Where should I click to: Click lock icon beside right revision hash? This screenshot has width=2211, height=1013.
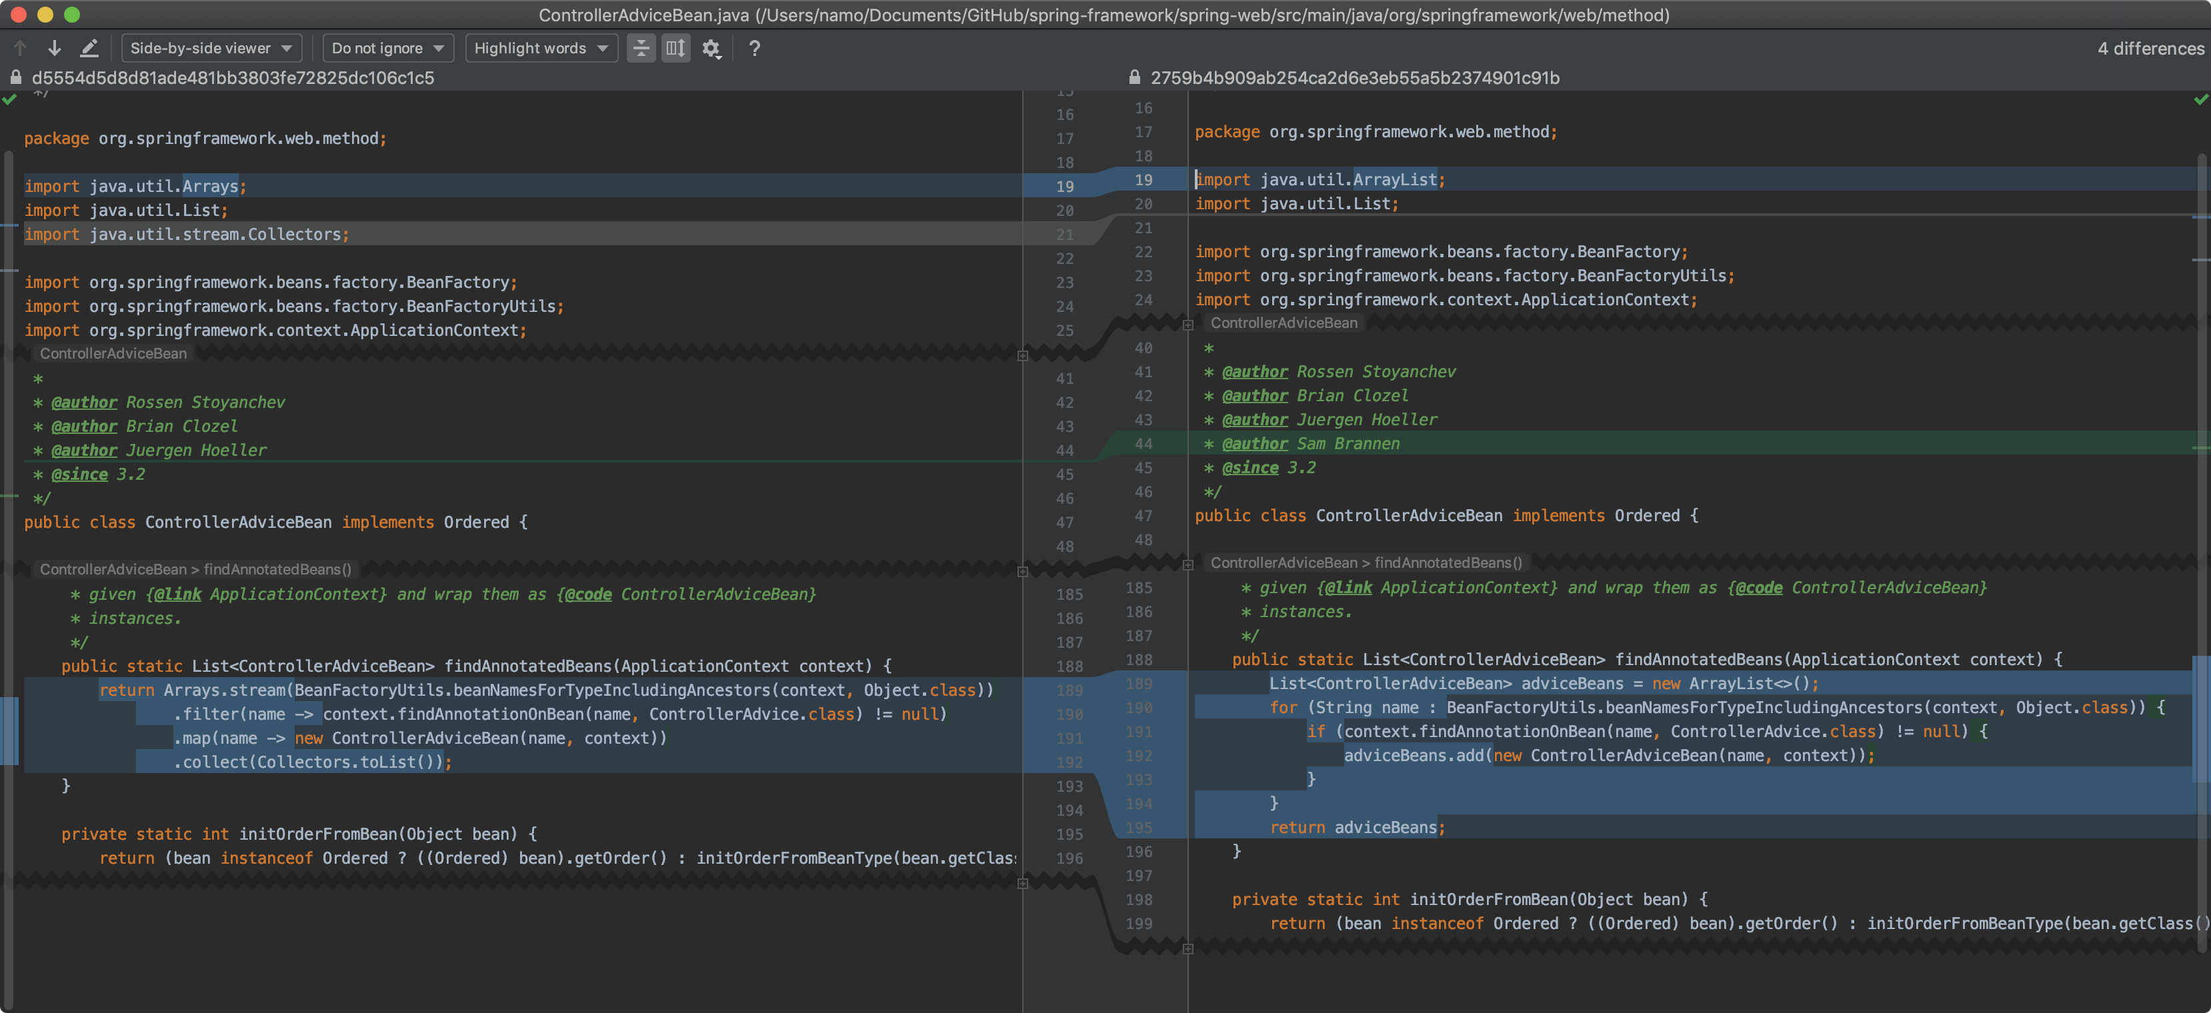[x=1134, y=77]
